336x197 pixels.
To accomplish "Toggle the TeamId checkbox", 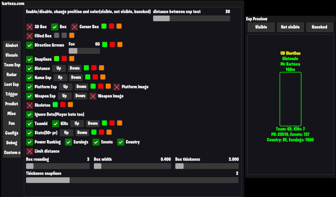I will (29, 123).
